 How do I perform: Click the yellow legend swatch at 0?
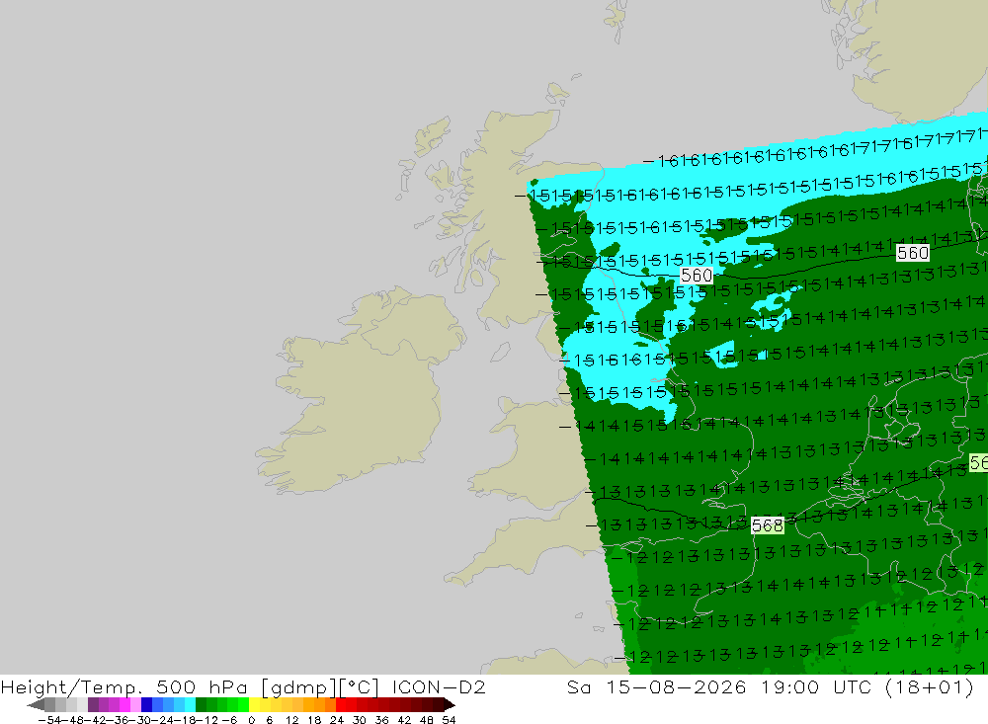pyautogui.click(x=255, y=705)
